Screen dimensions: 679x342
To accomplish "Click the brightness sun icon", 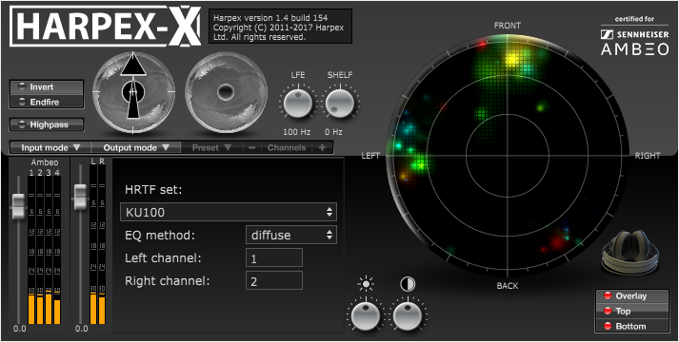I will point(366,284).
